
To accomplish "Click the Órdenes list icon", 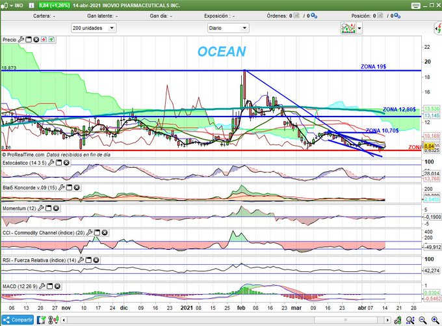I will click(296, 16).
